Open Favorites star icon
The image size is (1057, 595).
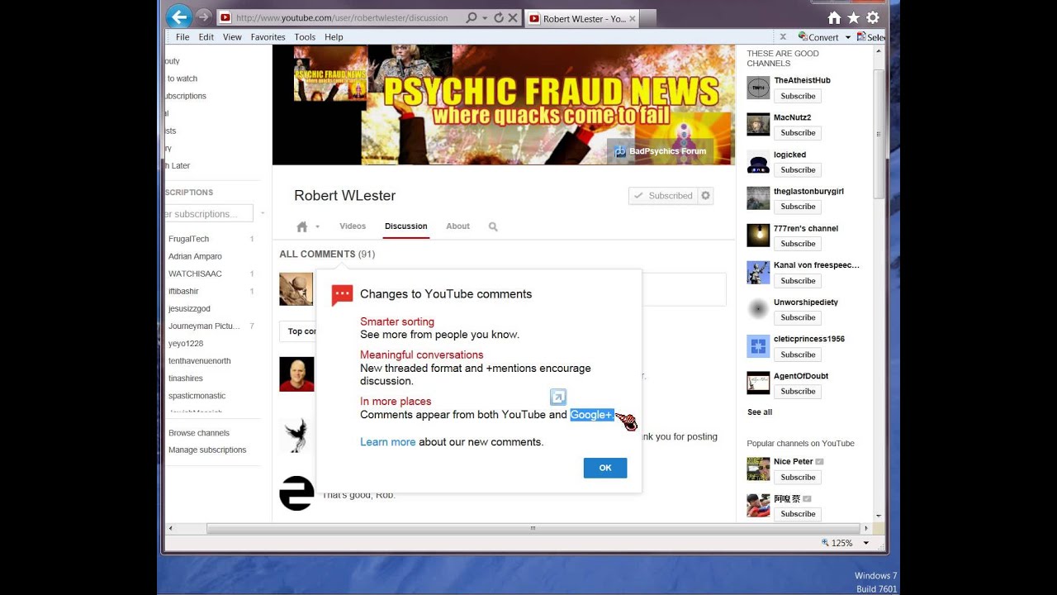pos(853,17)
